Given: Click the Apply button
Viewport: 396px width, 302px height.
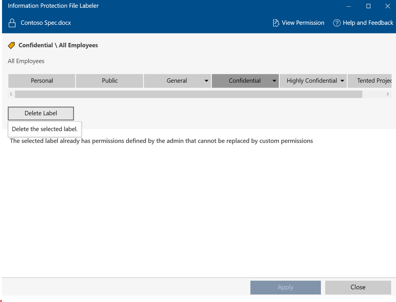Looking at the screenshot, I should (x=285, y=287).
